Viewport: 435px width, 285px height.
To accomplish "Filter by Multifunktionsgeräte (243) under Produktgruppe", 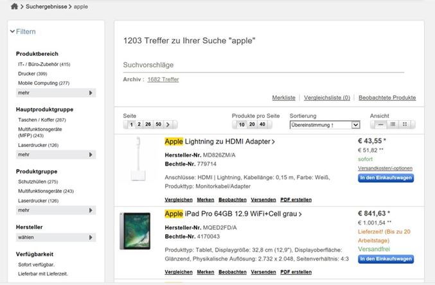I will click(x=46, y=191).
